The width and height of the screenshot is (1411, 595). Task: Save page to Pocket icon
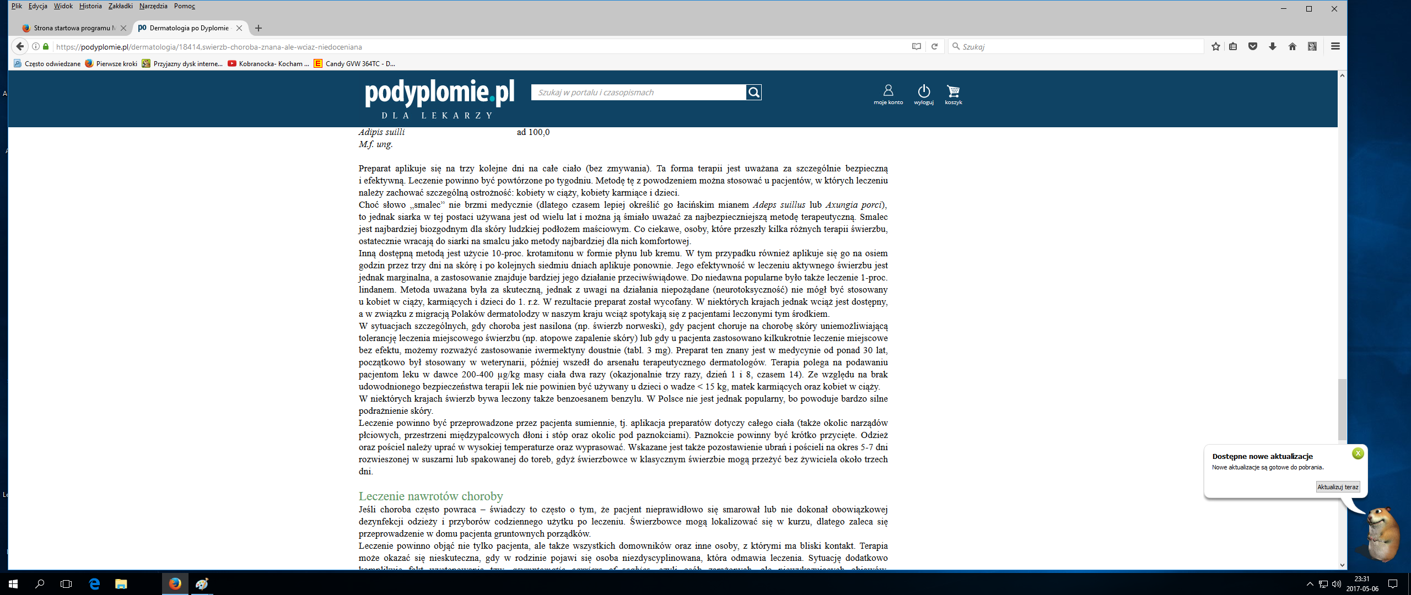pyautogui.click(x=1253, y=46)
